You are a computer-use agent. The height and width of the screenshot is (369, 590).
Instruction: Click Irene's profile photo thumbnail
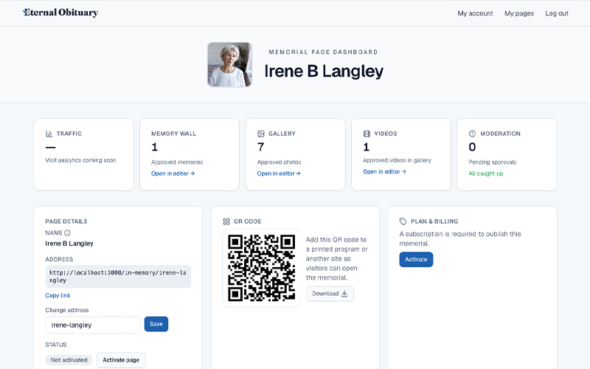pyautogui.click(x=229, y=65)
